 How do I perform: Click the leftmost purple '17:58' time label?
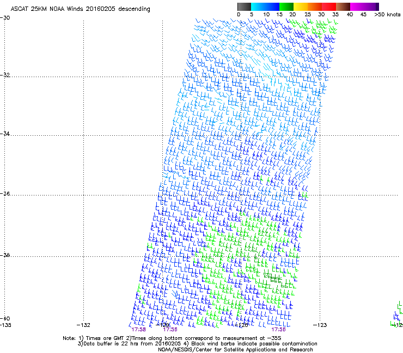pos(138,330)
